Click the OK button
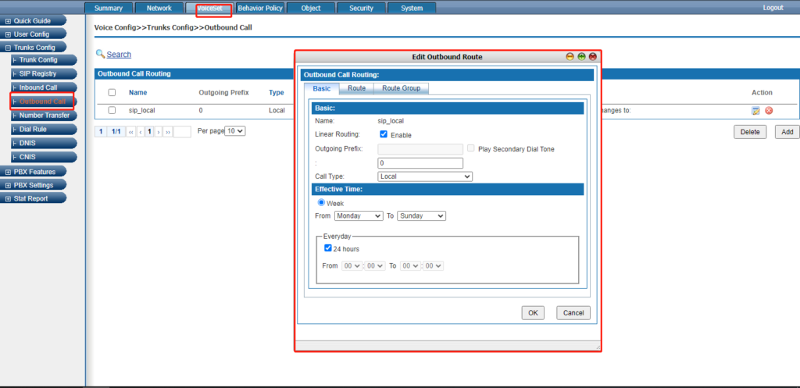Image resolution: width=800 pixels, height=388 pixels. pyautogui.click(x=533, y=313)
